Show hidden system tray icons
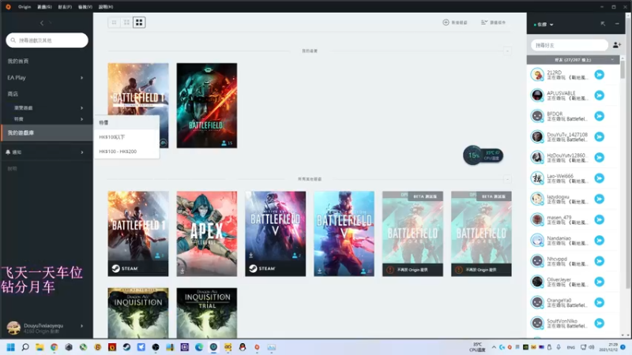Screen dimensions: 632x355 coord(494,347)
